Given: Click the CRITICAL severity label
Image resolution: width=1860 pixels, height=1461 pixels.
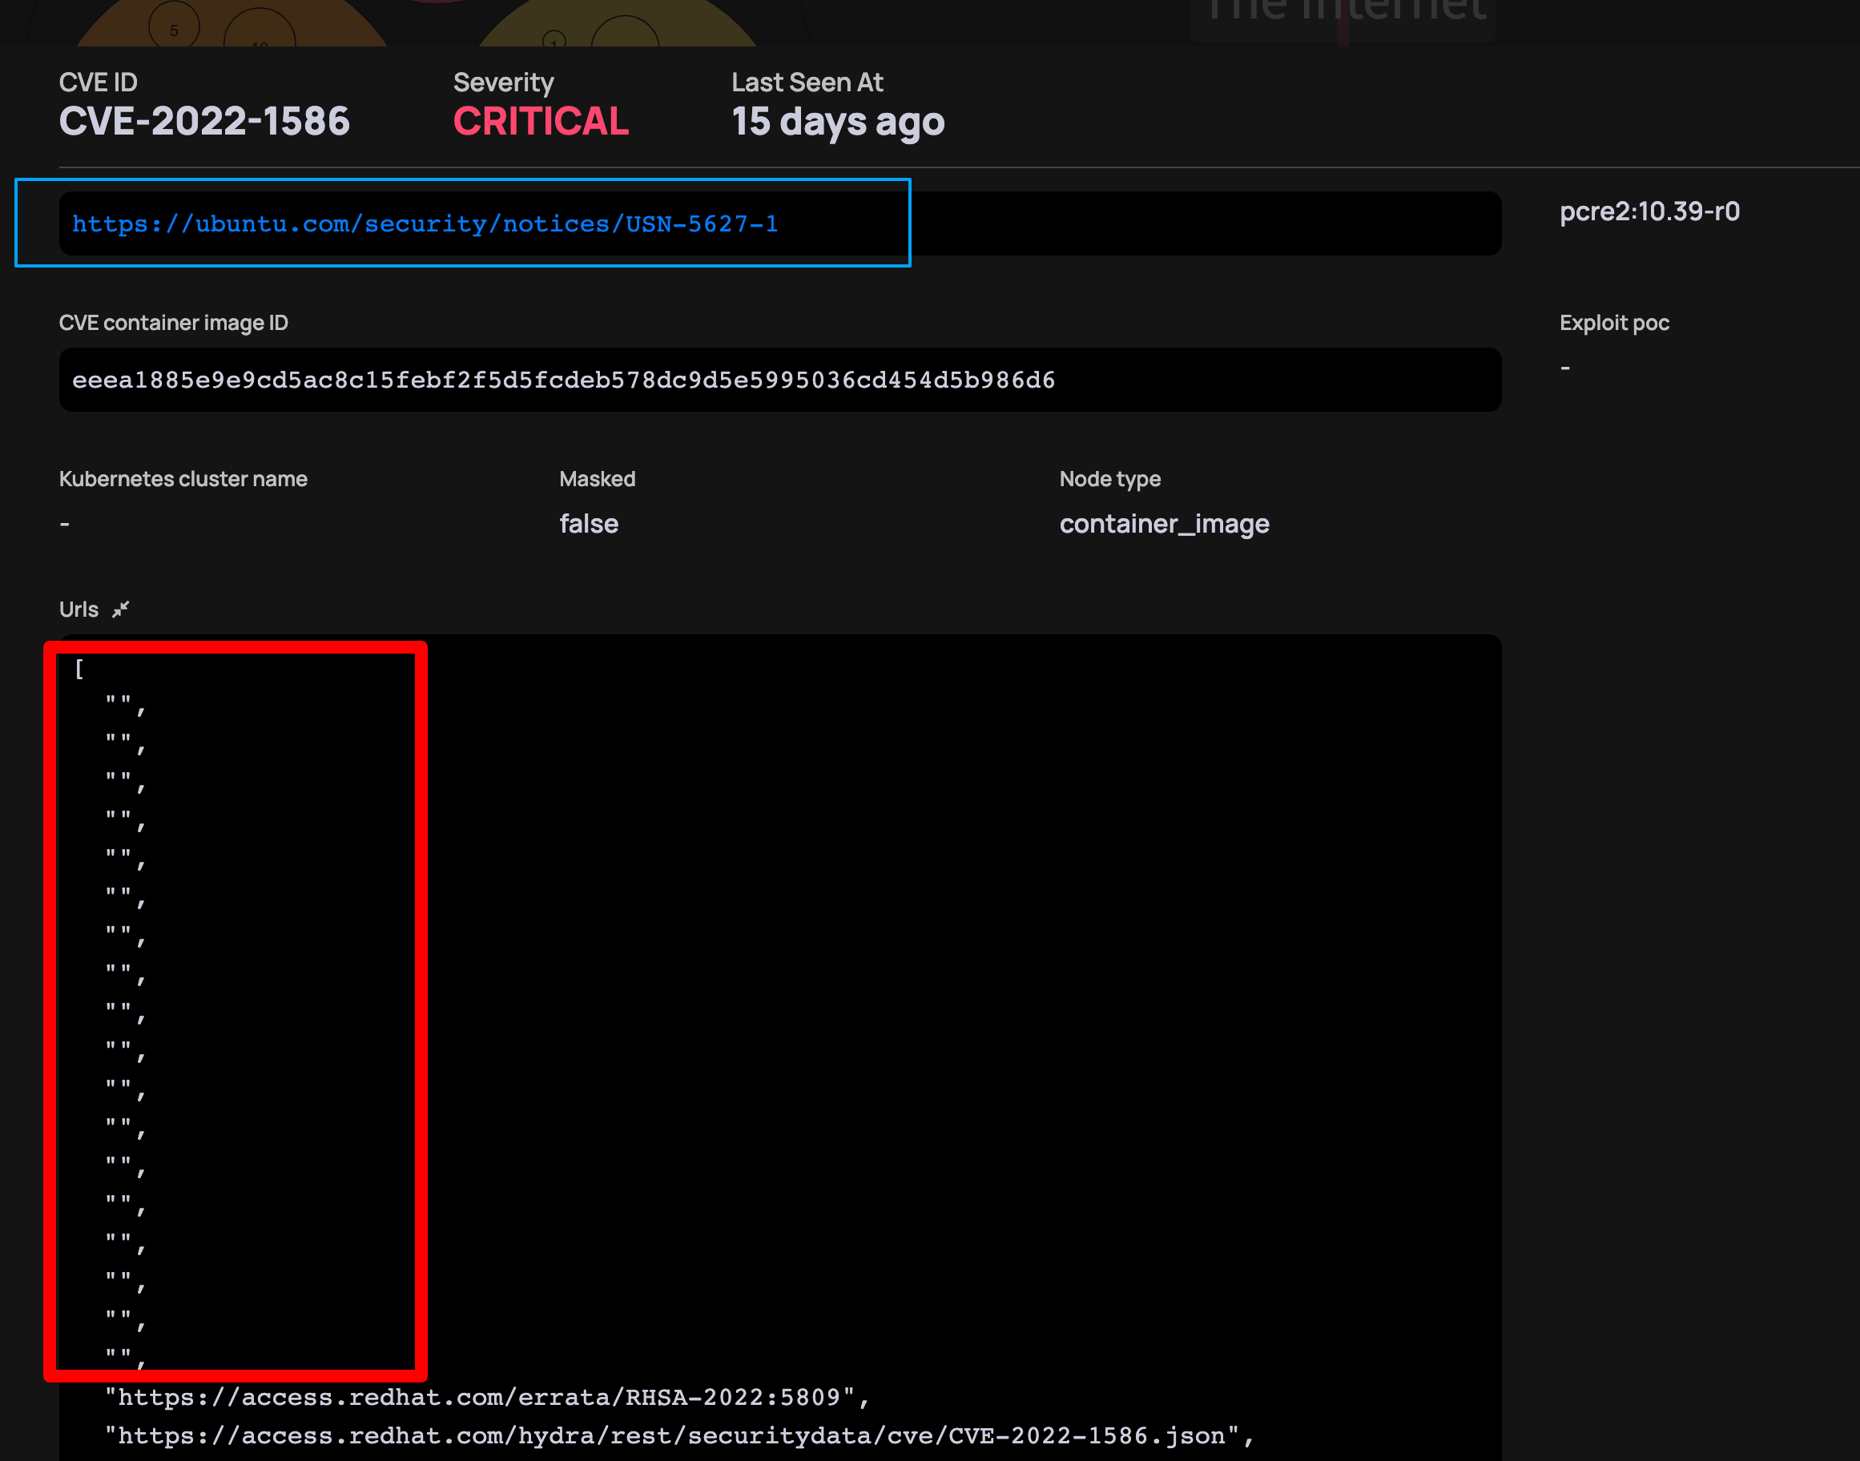Looking at the screenshot, I should point(541,122).
